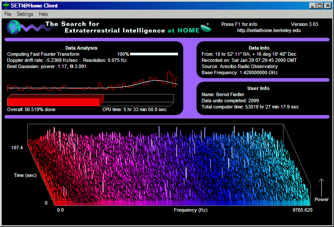The height and width of the screenshot is (227, 334).
Task: Click the 'Data Info' heading
Action: (259, 48)
